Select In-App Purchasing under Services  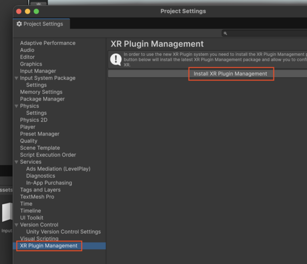[x=49, y=183]
